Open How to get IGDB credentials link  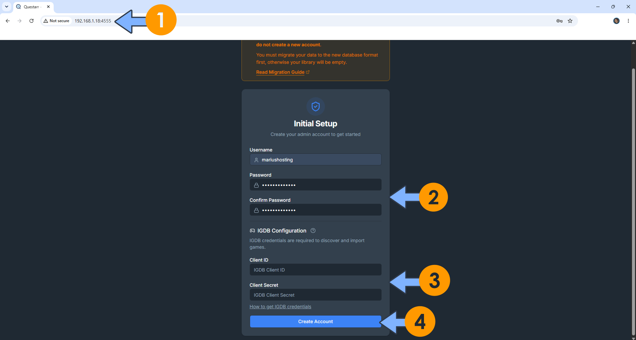coord(280,307)
